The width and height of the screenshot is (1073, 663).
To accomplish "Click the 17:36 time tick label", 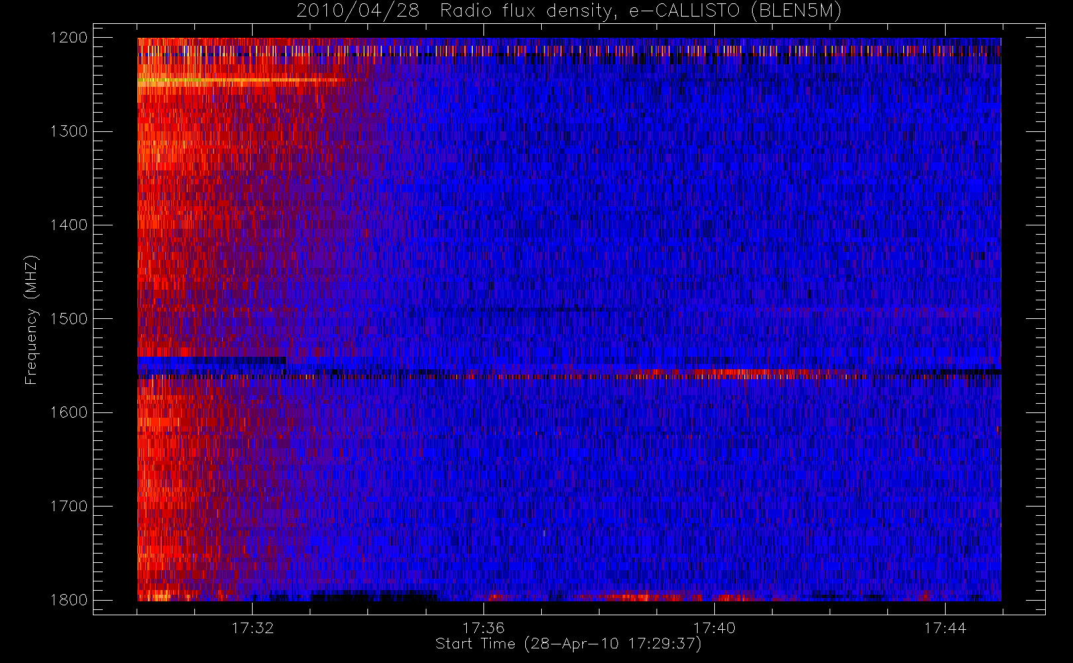I will (483, 628).
